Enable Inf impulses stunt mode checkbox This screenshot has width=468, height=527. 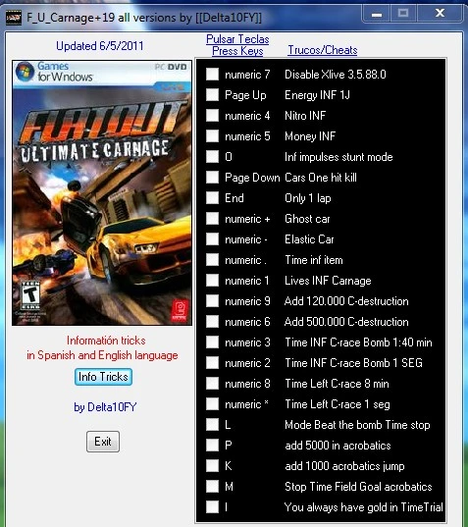pos(212,157)
